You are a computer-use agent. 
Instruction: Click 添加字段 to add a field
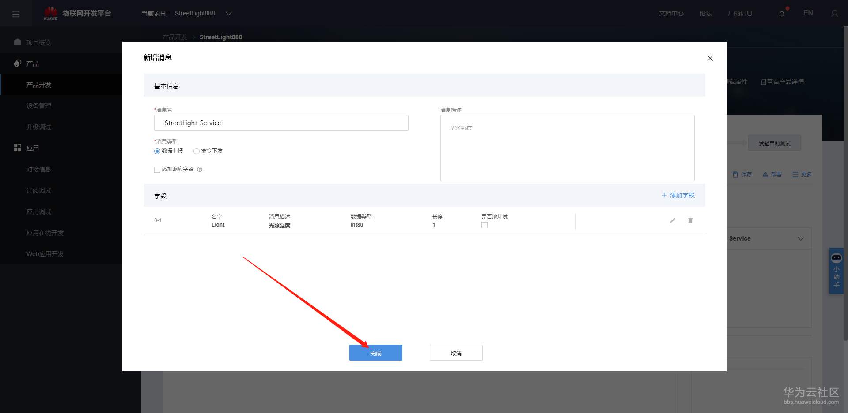678,195
